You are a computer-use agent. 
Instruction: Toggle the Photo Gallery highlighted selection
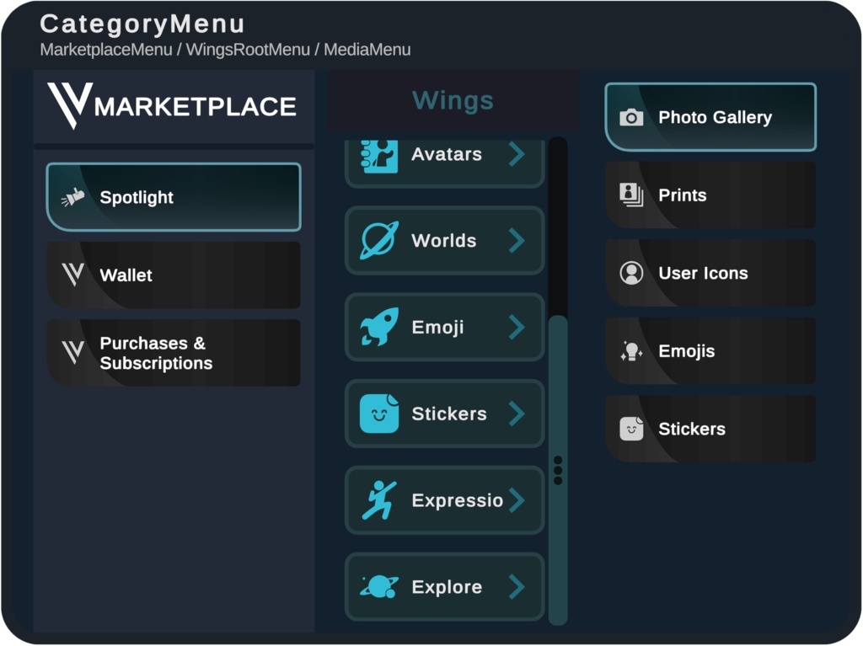pyautogui.click(x=710, y=117)
